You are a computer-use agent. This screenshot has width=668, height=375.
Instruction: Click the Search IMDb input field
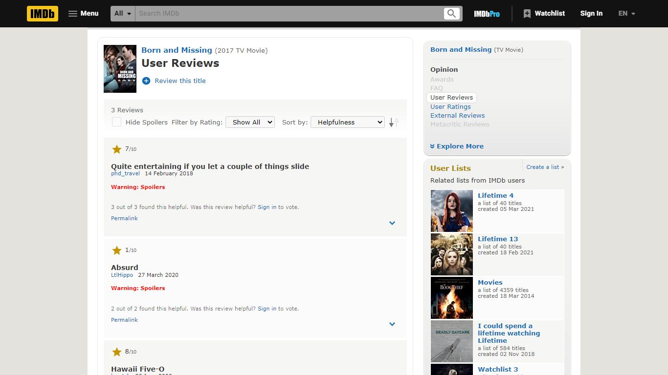pos(289,14)
